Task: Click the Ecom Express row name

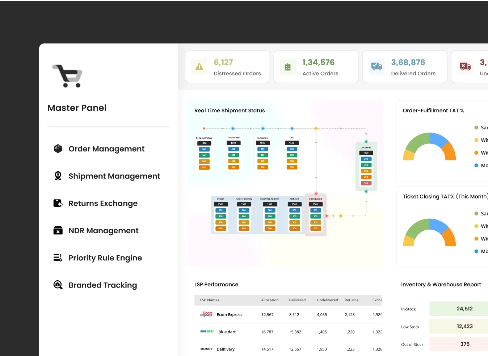Action: pyautogui.click(x=230, y=315)
